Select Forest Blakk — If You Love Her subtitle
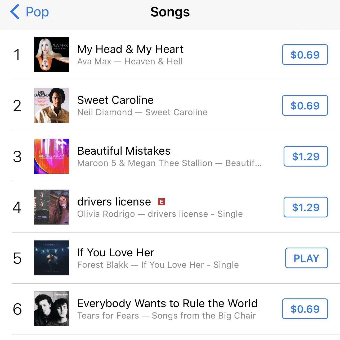The height and width of the screenshot is (340, 340). tap(158, 265)
